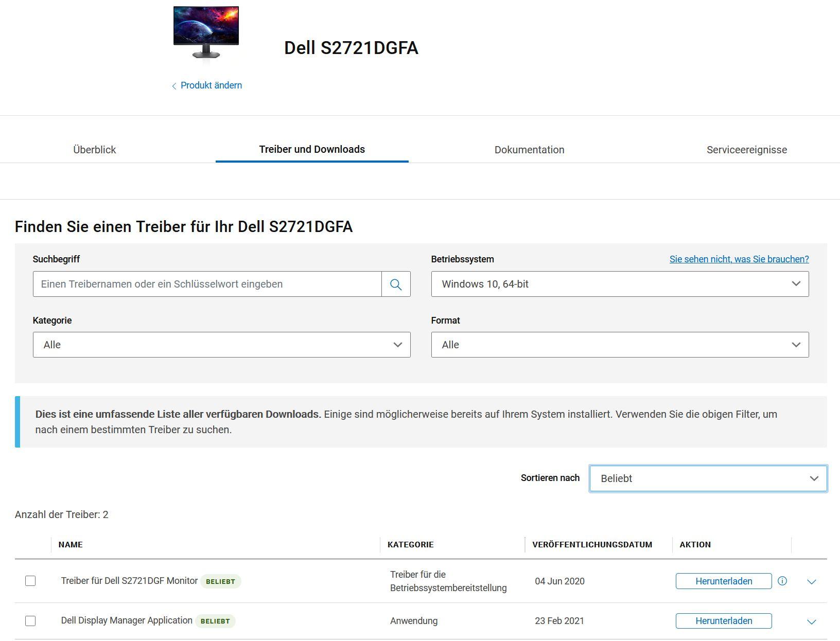The width and height of the screenshot is (840, 641).
Task: Click the VERÖFFENTLICHUNGSDATUM column header
Action: 592,544
